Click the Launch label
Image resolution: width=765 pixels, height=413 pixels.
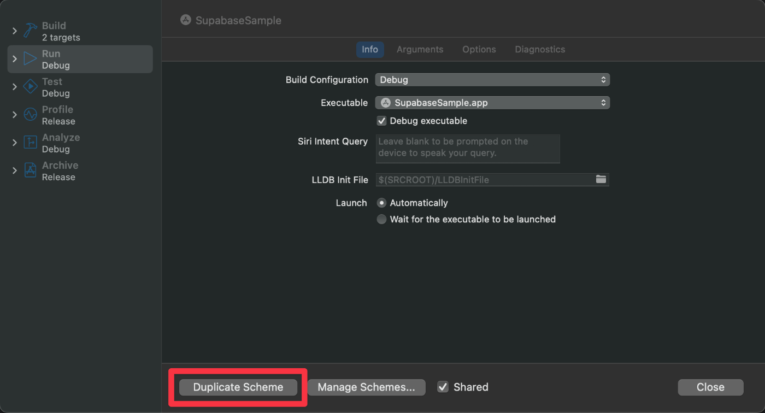(351, 203)
